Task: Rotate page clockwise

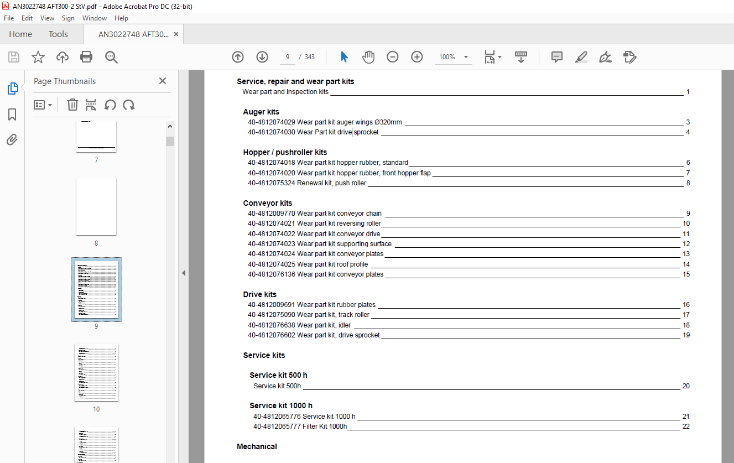Action: point(129,105)
